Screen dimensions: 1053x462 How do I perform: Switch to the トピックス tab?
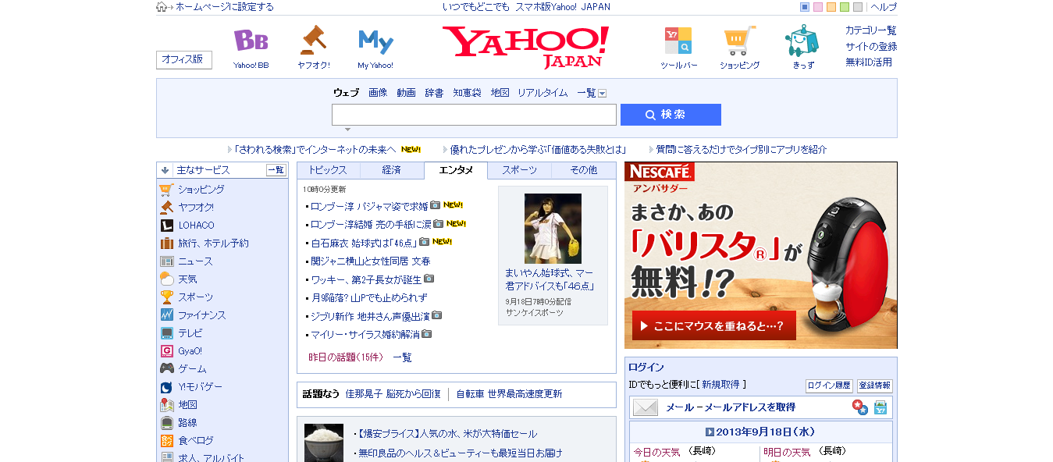coord(328,170)
